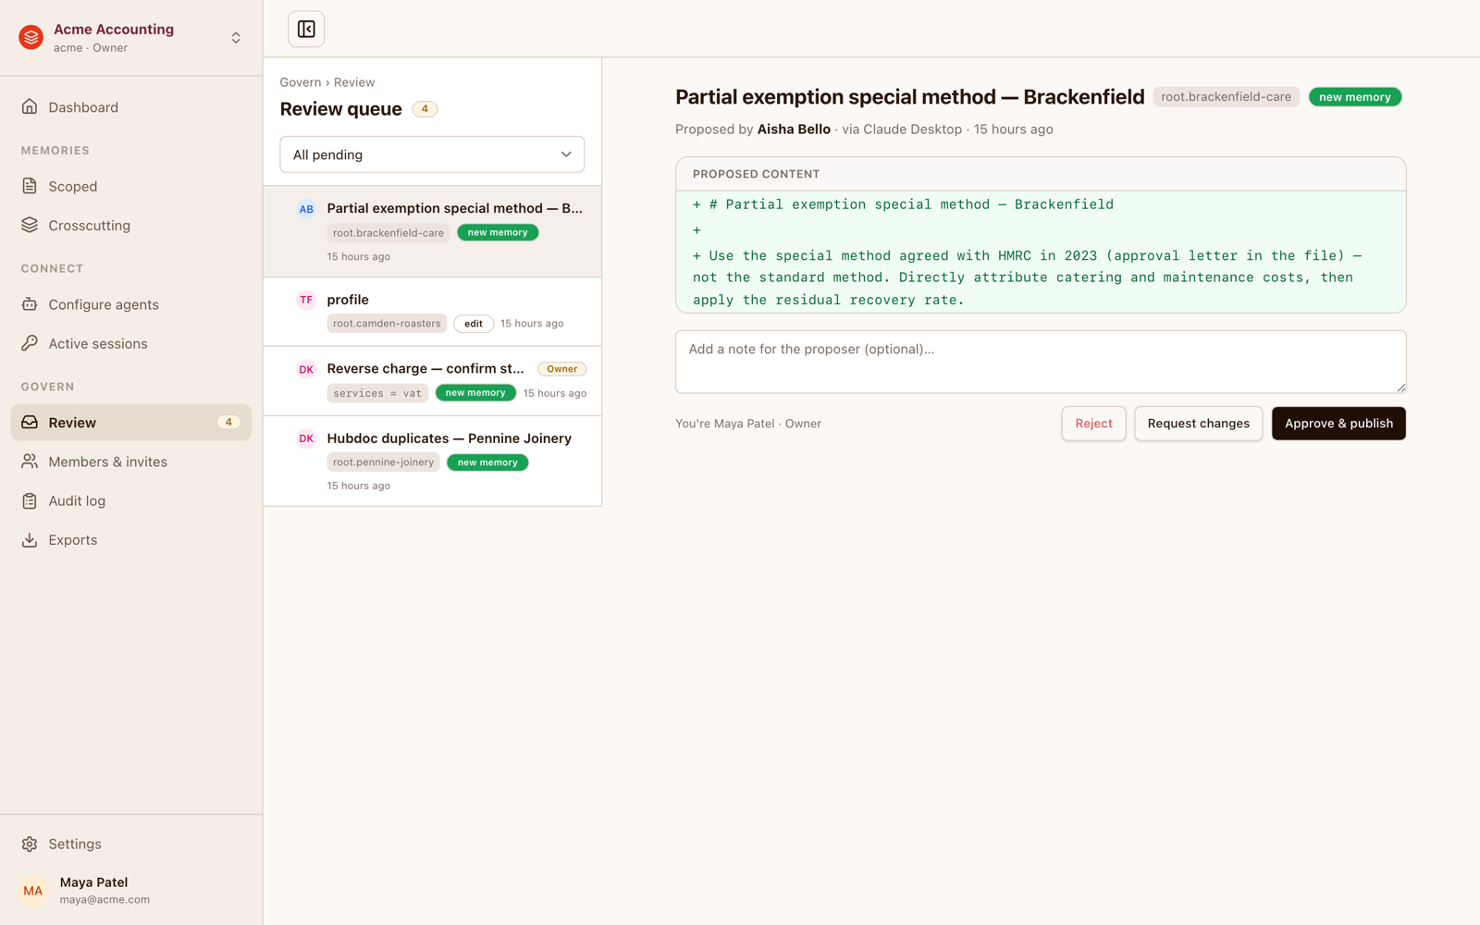Screen dimensions: 1480x925
Task: Click the proposed content diff text
Action: 1041,252
